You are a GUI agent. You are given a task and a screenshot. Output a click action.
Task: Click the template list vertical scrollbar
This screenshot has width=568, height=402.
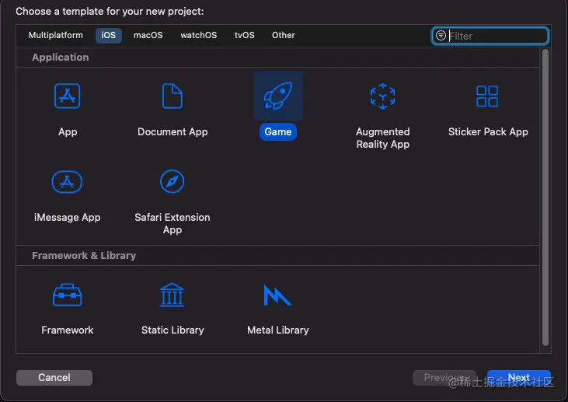545,198
